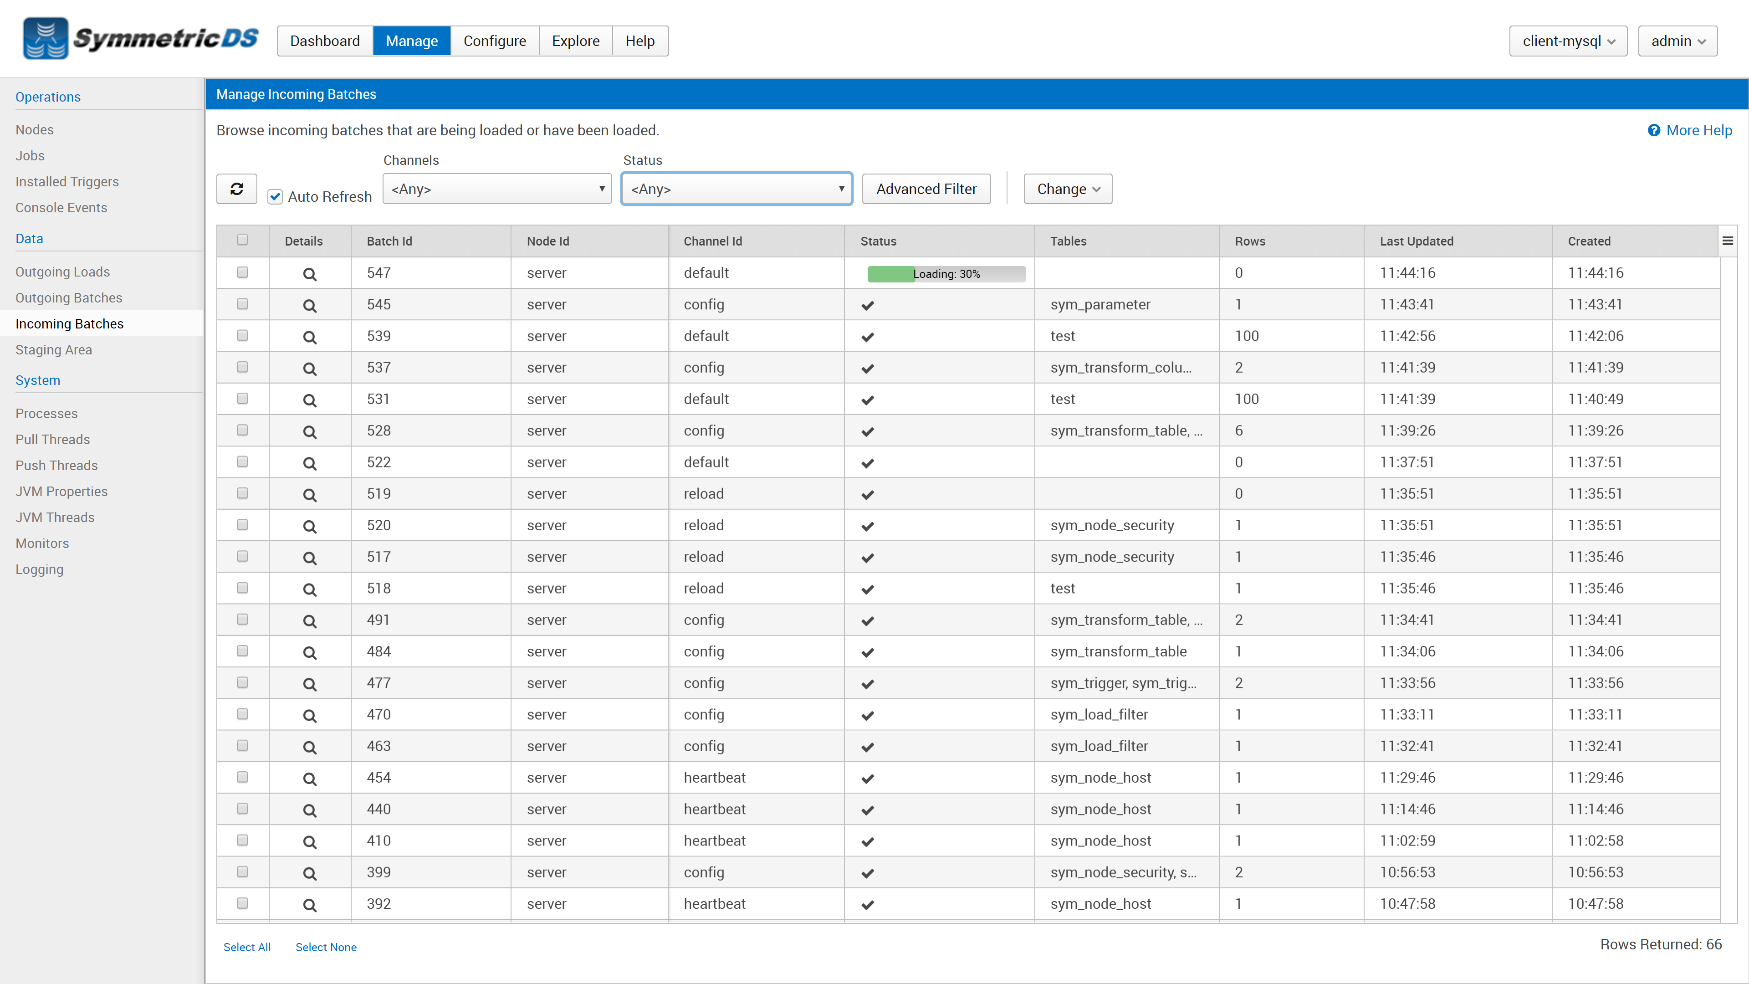Screen dimensions: 1749x984
Task: Click the Advanced Filter button
Action: [926, 189]
